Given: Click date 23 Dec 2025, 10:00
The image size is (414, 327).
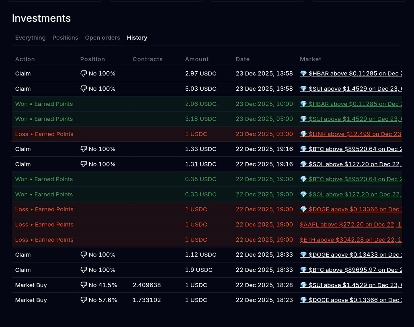Looking at the screenshot, I should pyautogui.click(x=264, y=104).
